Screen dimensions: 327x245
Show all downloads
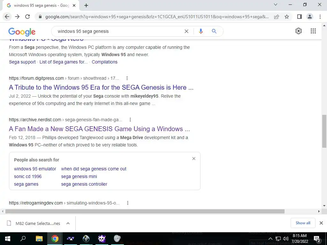pyautogui.click(x=303, y=223)
